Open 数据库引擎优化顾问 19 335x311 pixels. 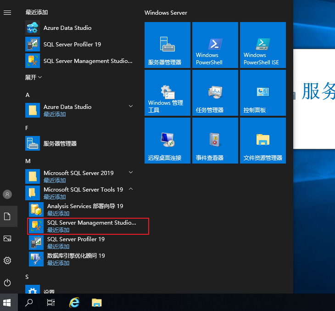coord(76,259)
